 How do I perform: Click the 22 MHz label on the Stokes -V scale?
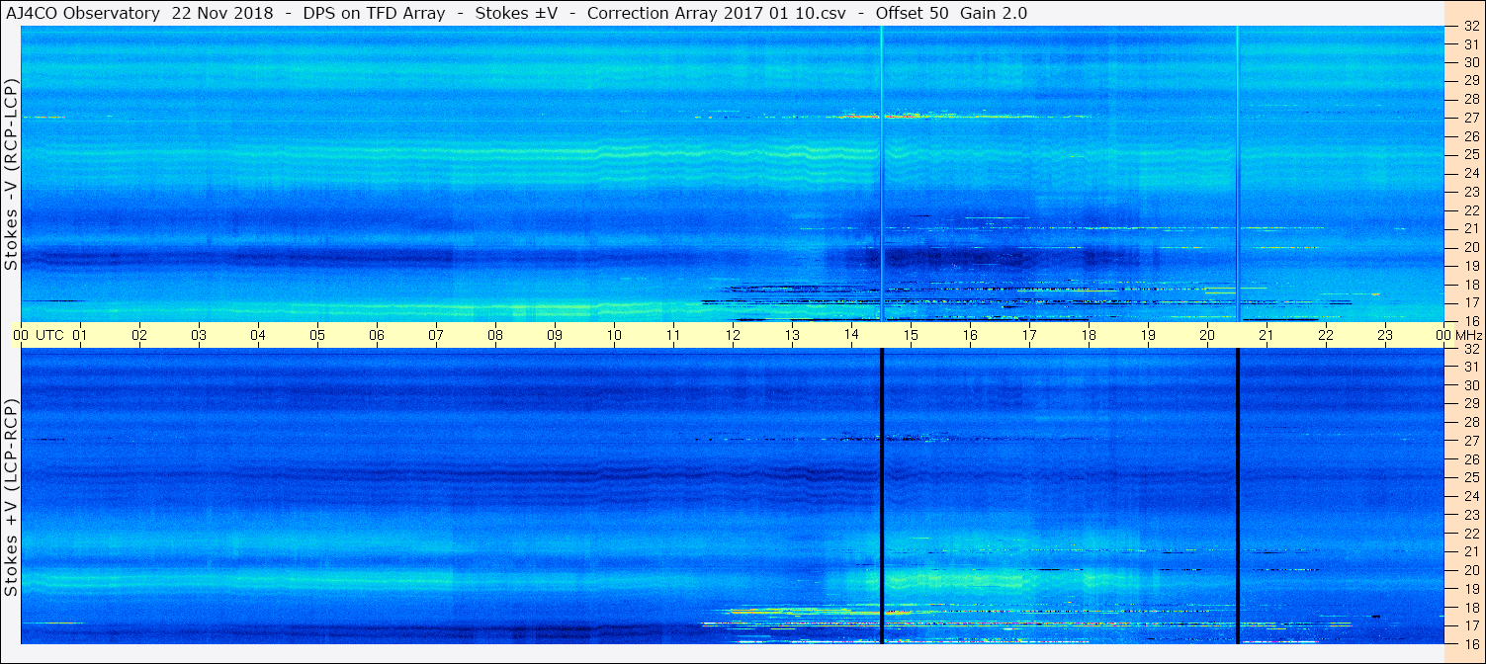point(1470,210)
